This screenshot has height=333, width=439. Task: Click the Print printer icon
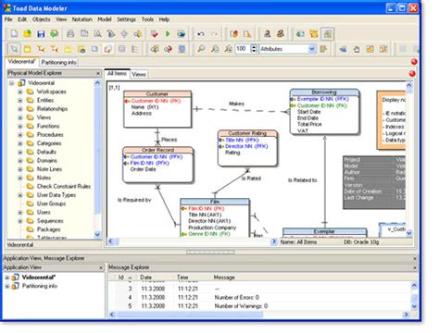click(x=70, y=33)
